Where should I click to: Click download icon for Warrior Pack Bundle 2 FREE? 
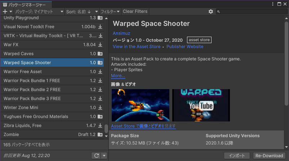tap(100, 89)
